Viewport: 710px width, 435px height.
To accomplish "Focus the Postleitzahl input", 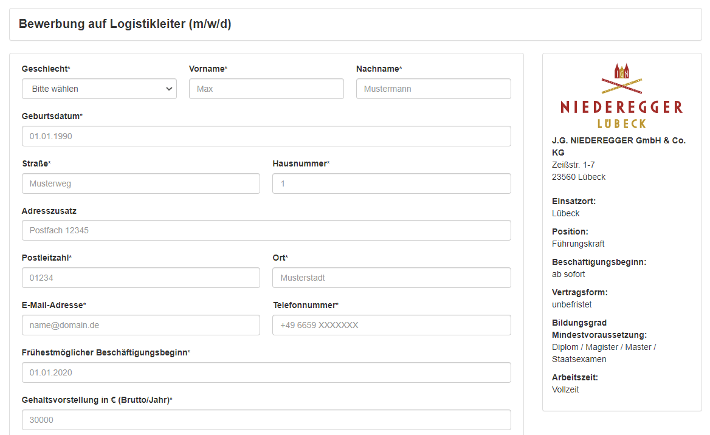I will (141, 278).
